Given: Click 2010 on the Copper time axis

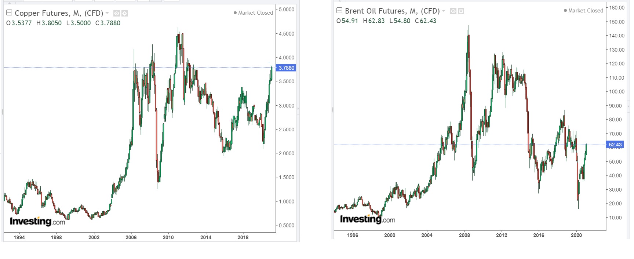Looking at the screenshot, I should pos(168,237).
